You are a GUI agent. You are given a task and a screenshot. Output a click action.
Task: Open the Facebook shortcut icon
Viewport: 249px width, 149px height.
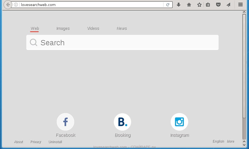65,122
